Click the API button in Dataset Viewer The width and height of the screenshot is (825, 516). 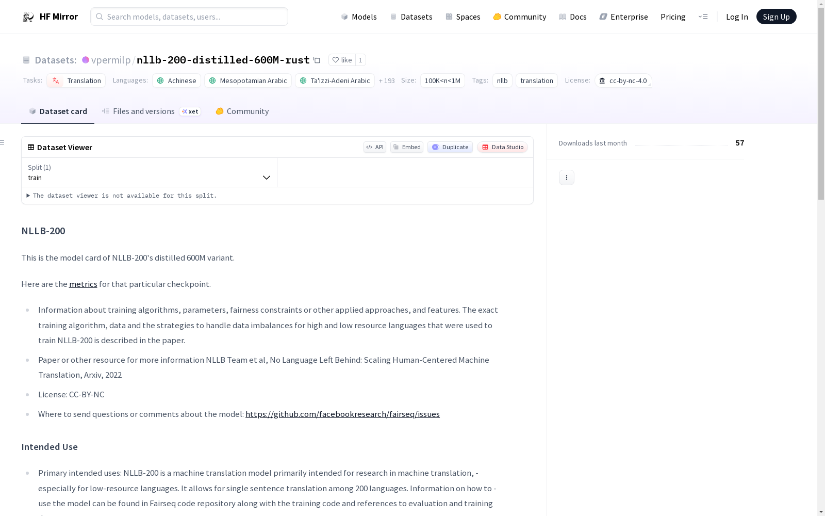pyautogui.click(x=375, y=147)
